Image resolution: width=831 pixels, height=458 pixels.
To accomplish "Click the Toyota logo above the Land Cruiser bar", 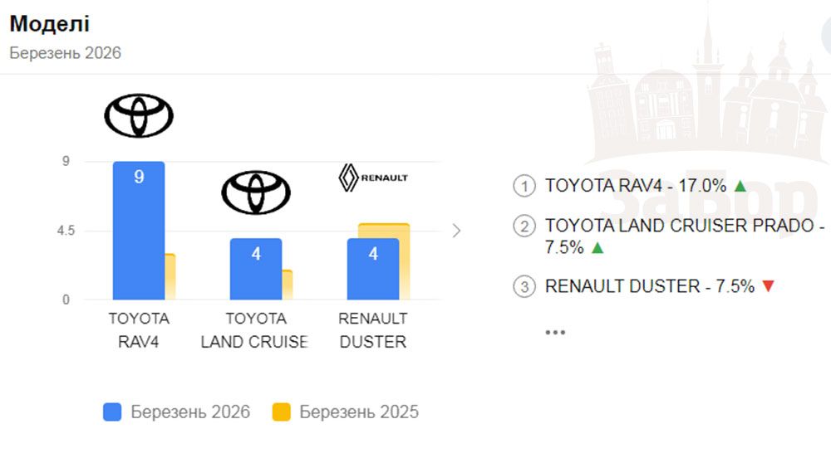I will click(256, 192).
